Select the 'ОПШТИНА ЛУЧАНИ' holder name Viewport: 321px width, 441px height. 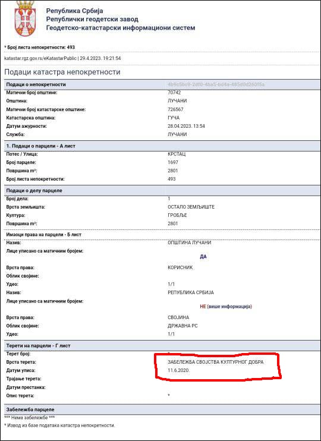190,242
